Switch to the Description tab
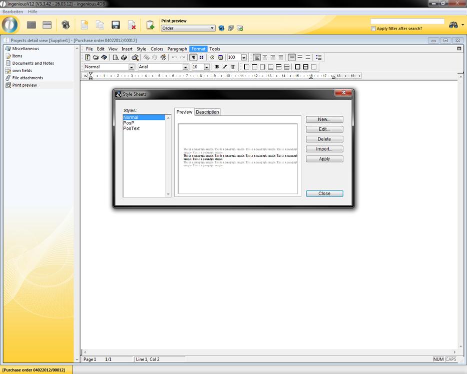 (x=207, y=112)
